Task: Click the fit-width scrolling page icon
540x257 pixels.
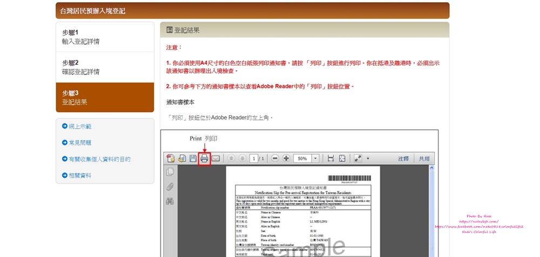Action: click(330, 159)
